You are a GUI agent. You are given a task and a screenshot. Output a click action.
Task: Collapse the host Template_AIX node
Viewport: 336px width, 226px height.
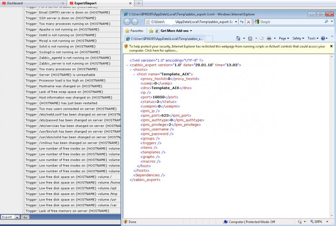[134, 74]
